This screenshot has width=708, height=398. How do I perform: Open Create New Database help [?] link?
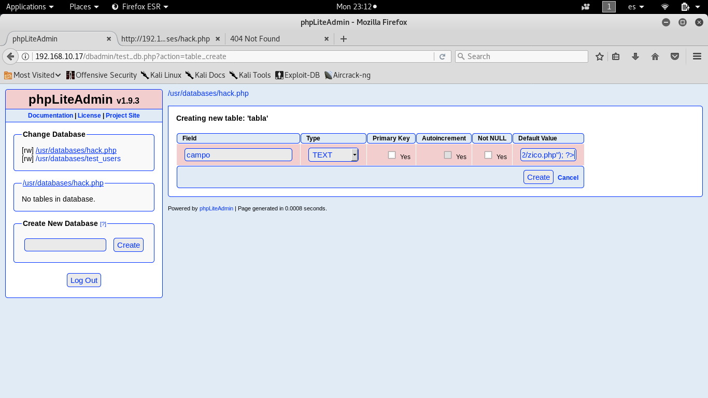pos(103,224)
